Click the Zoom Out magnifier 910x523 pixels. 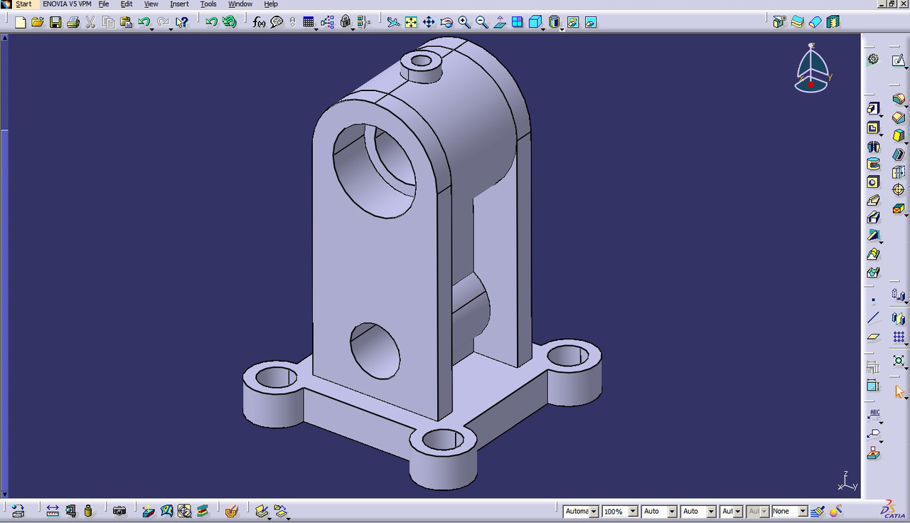click(x=482, y=22)
